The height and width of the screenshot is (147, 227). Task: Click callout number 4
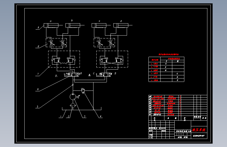pyautogui.click(x=101, y=116)
